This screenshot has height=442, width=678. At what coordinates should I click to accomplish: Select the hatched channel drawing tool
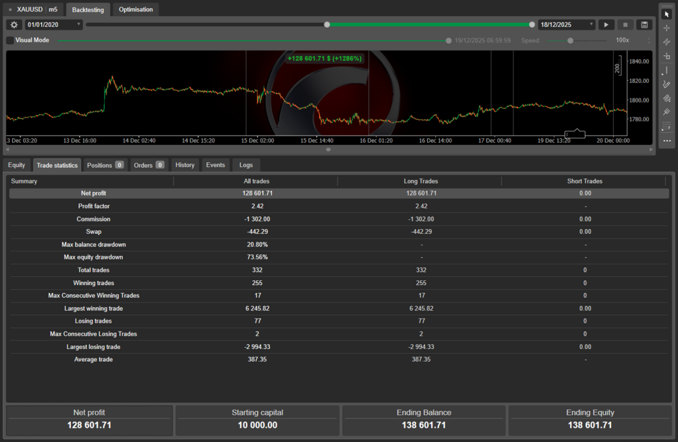click(x=667, y=98)
